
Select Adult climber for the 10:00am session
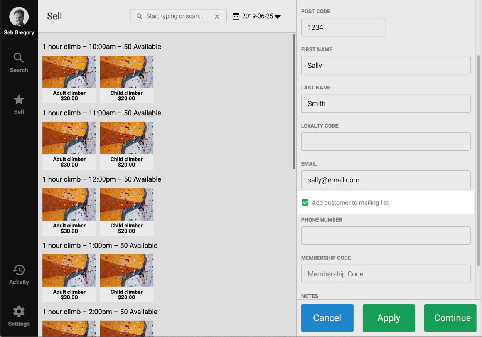tap(69, 79)
